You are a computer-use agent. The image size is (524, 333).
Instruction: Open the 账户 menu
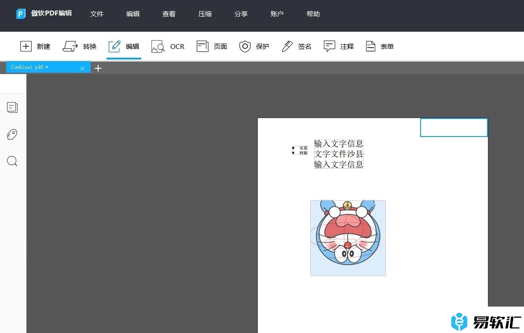pyautogui.click(x=277, y=14)
